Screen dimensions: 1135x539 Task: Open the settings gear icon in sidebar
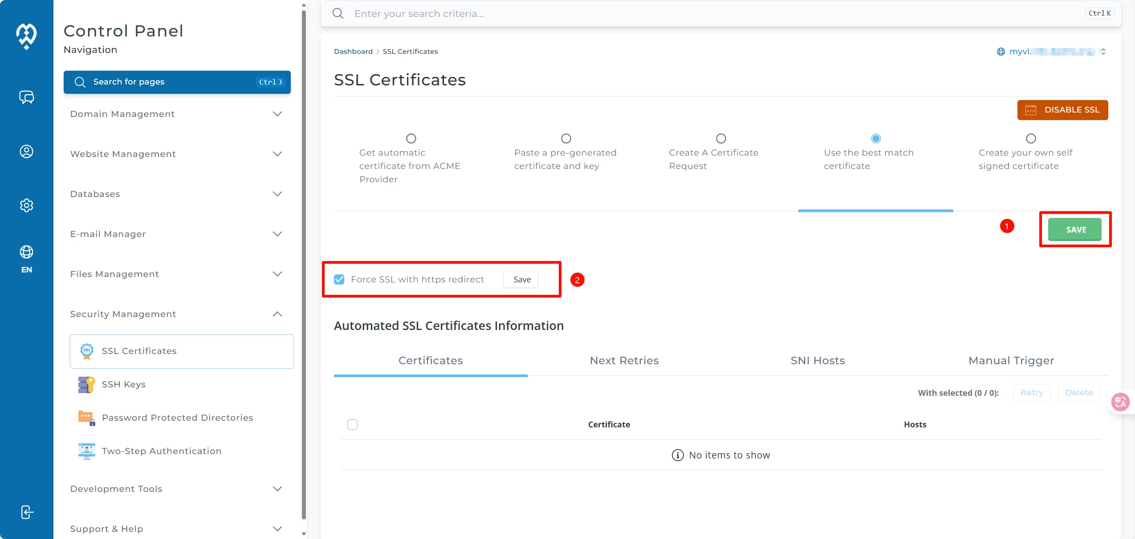pos(26,205)
